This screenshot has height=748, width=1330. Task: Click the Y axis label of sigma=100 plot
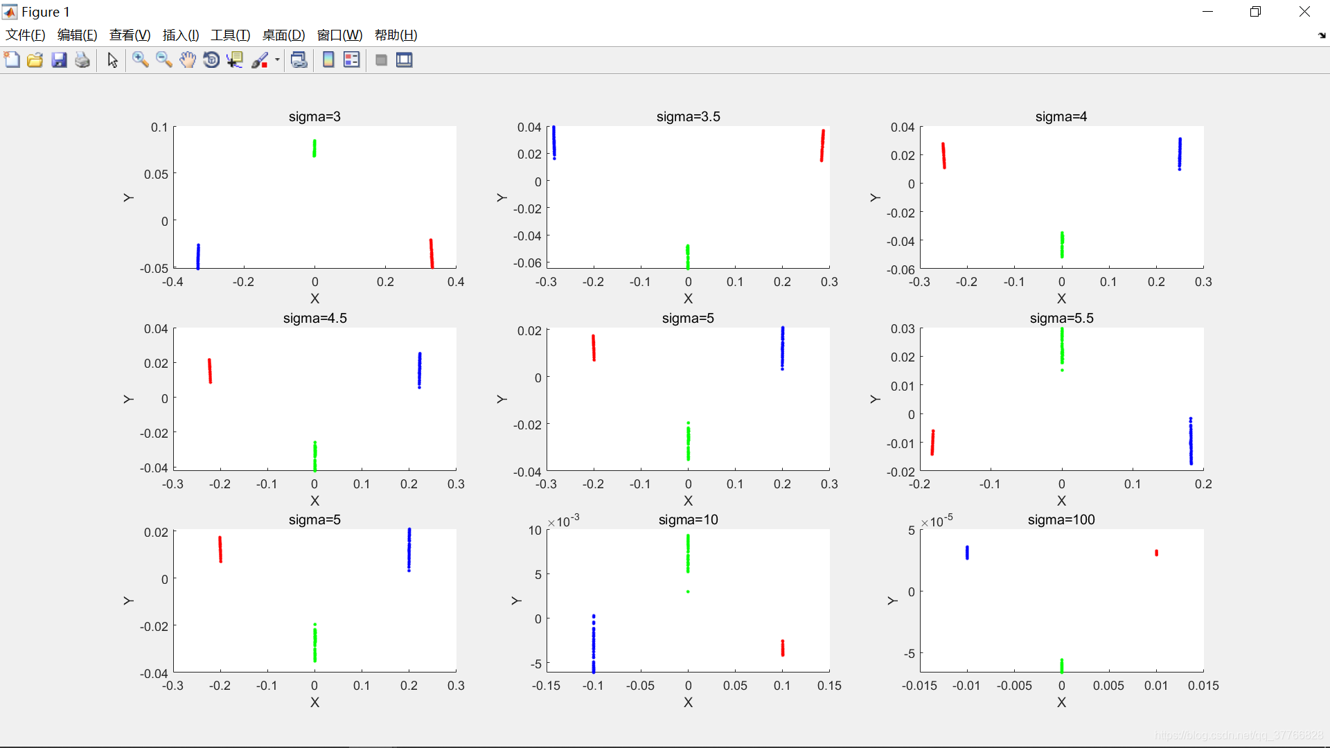click(892, 600)
